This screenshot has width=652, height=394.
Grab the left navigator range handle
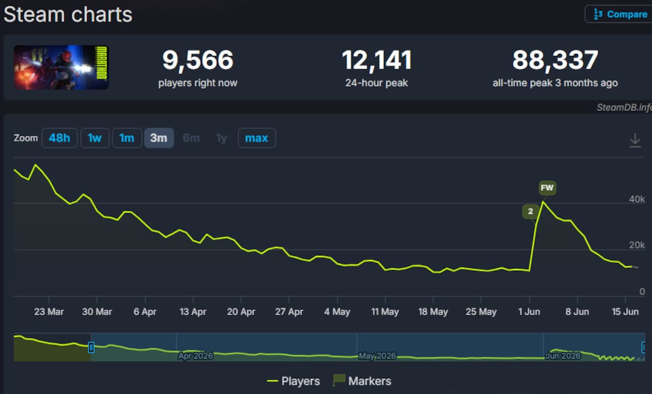point(91,347)
